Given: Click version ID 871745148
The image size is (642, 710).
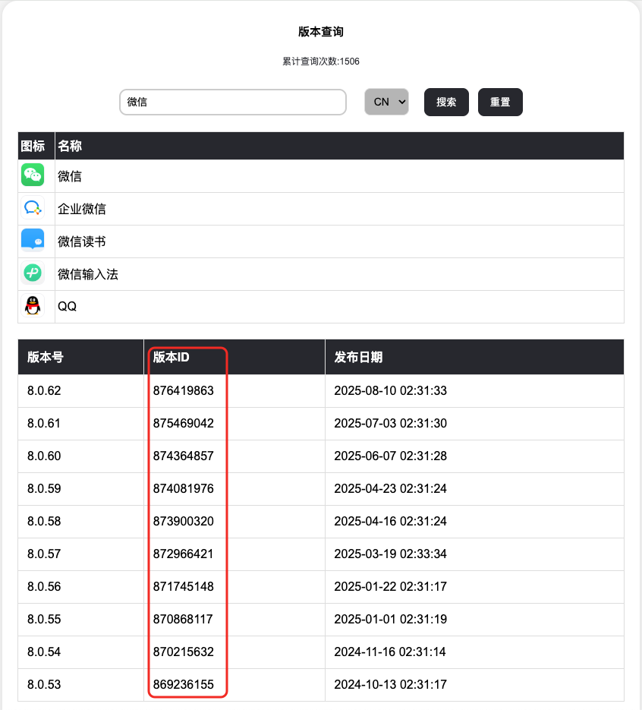Looking at the screenshot, I should [x=183, y=586].
